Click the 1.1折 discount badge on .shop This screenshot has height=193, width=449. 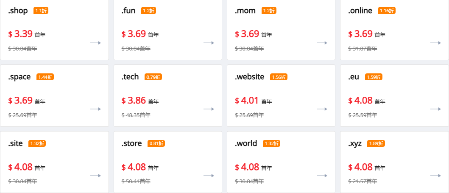(x=41, y=11)
